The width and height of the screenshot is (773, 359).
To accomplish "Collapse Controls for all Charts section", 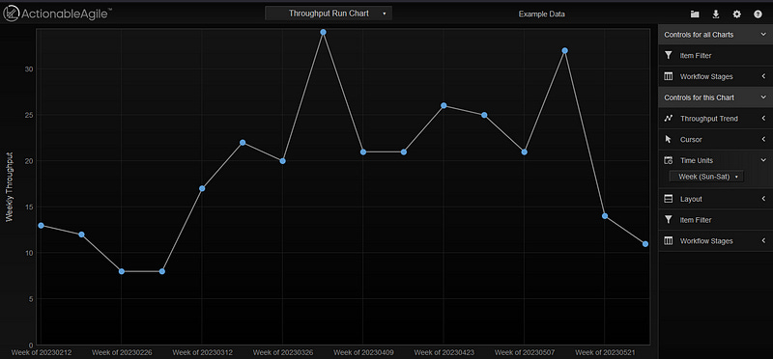I will [x=762, y=35].
